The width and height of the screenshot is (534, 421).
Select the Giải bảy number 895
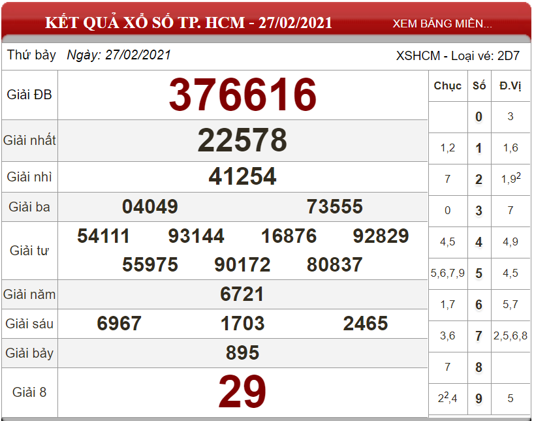coord(242,352)
